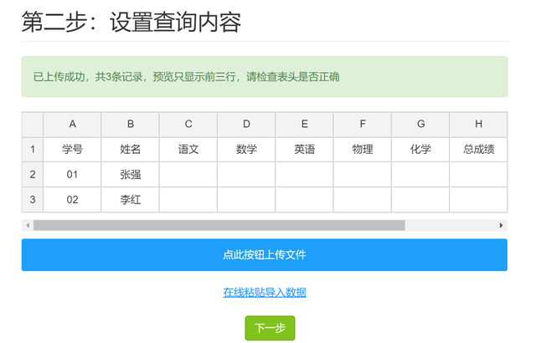Select row header 1

[33, 150]
